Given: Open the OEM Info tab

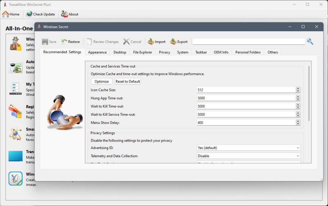Looking at the screenshot, I should [x=221, y=52].
